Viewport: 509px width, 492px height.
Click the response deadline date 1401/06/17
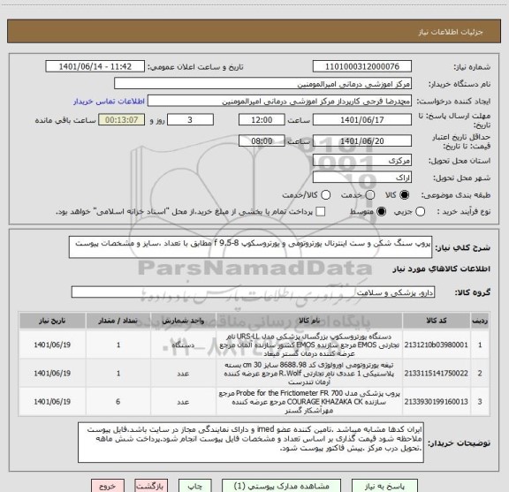(362, 120)
